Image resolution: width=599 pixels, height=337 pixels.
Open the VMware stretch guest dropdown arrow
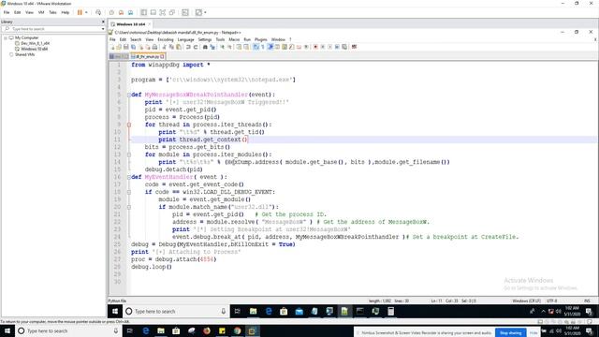(x=205, y=12)
